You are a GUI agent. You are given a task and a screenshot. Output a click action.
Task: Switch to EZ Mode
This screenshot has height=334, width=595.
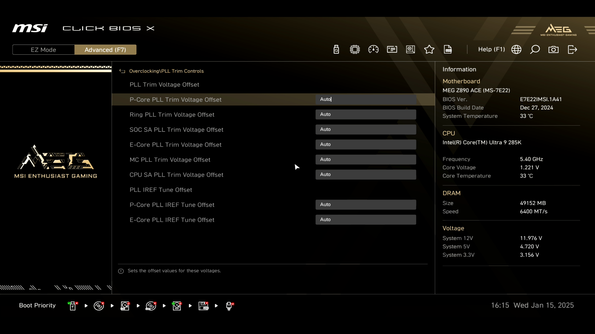pyautogui.click(x=43, y=50)
